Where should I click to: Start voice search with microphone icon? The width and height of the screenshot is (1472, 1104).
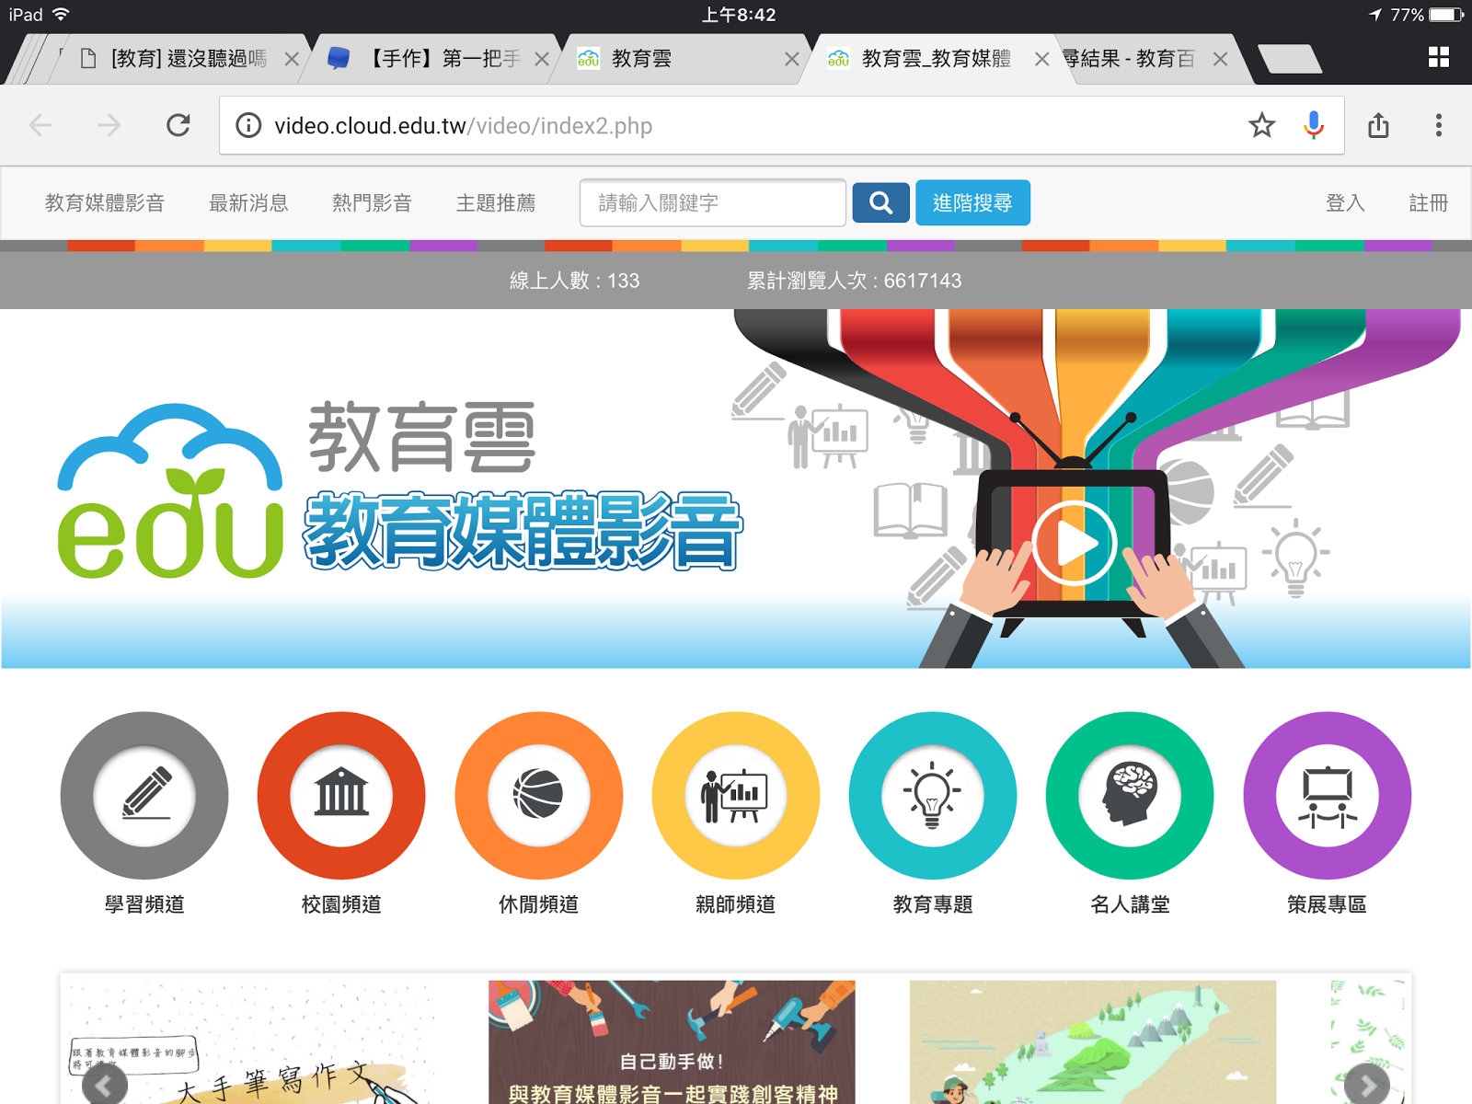(1314, 125)
